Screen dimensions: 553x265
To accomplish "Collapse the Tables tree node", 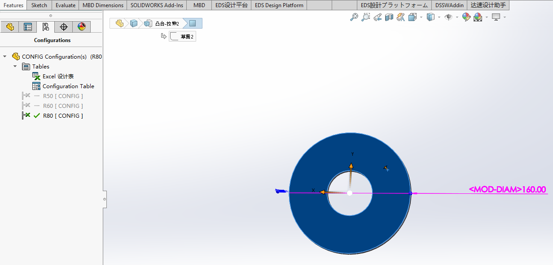I will pyautogui.click(x=15, y=66).
